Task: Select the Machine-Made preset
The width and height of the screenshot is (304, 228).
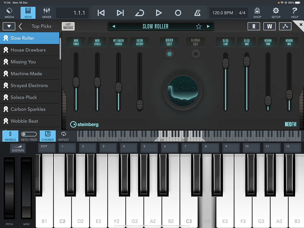Action: click(30, 74)
